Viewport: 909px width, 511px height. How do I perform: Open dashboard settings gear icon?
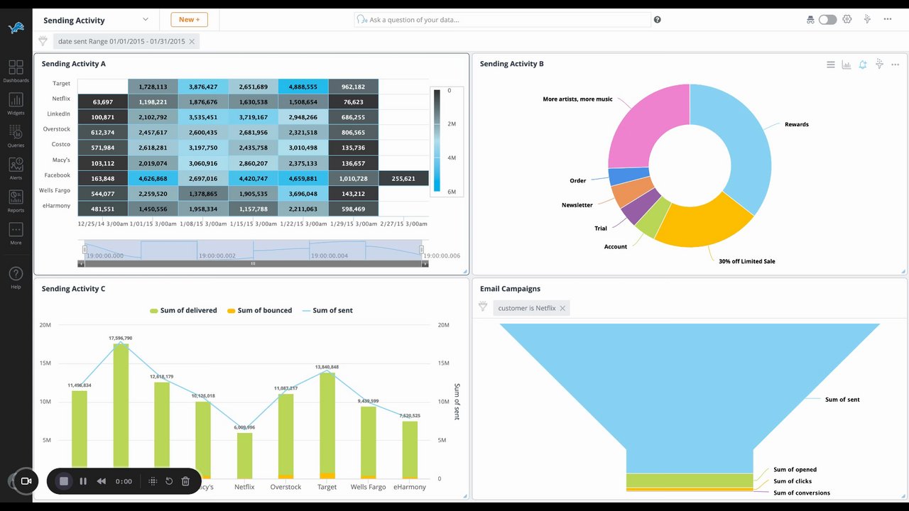(x=847, y=19)
